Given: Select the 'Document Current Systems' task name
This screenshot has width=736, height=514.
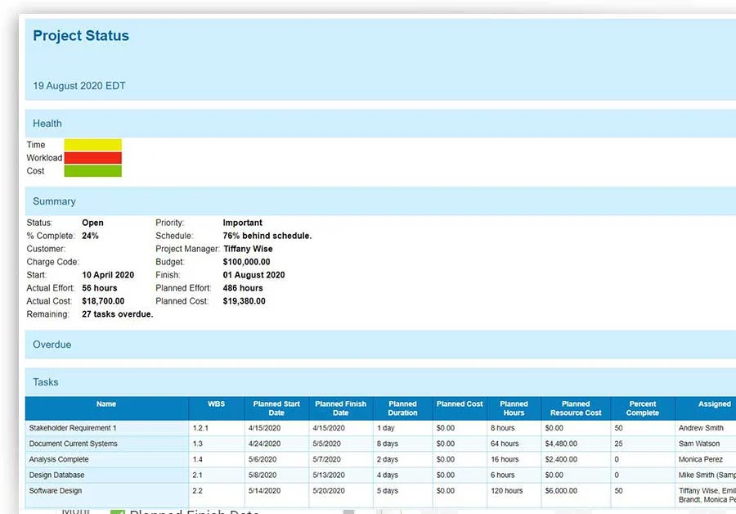Looking at the screenshot, I should [74, 444].
